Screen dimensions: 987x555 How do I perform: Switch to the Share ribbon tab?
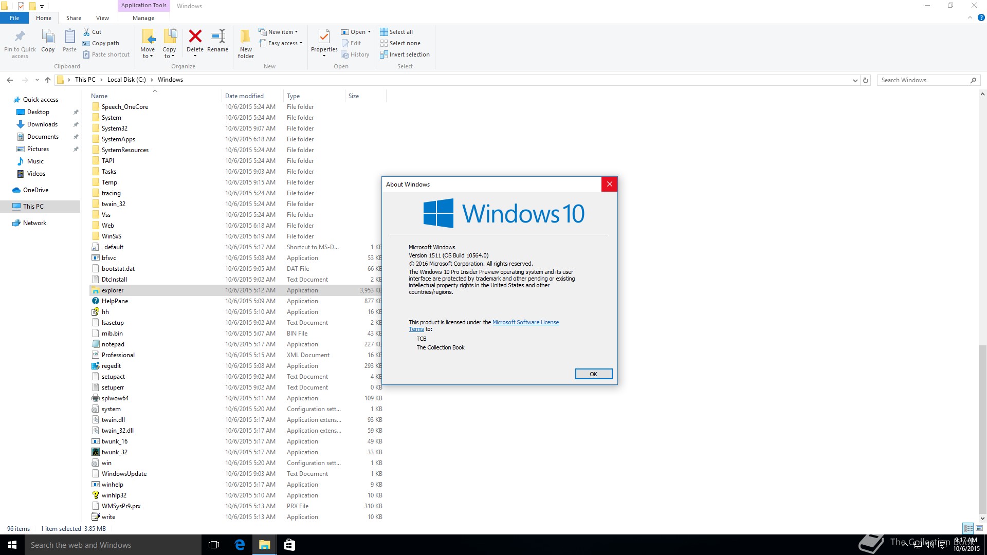pyautogui.click(x=74, y=18)
